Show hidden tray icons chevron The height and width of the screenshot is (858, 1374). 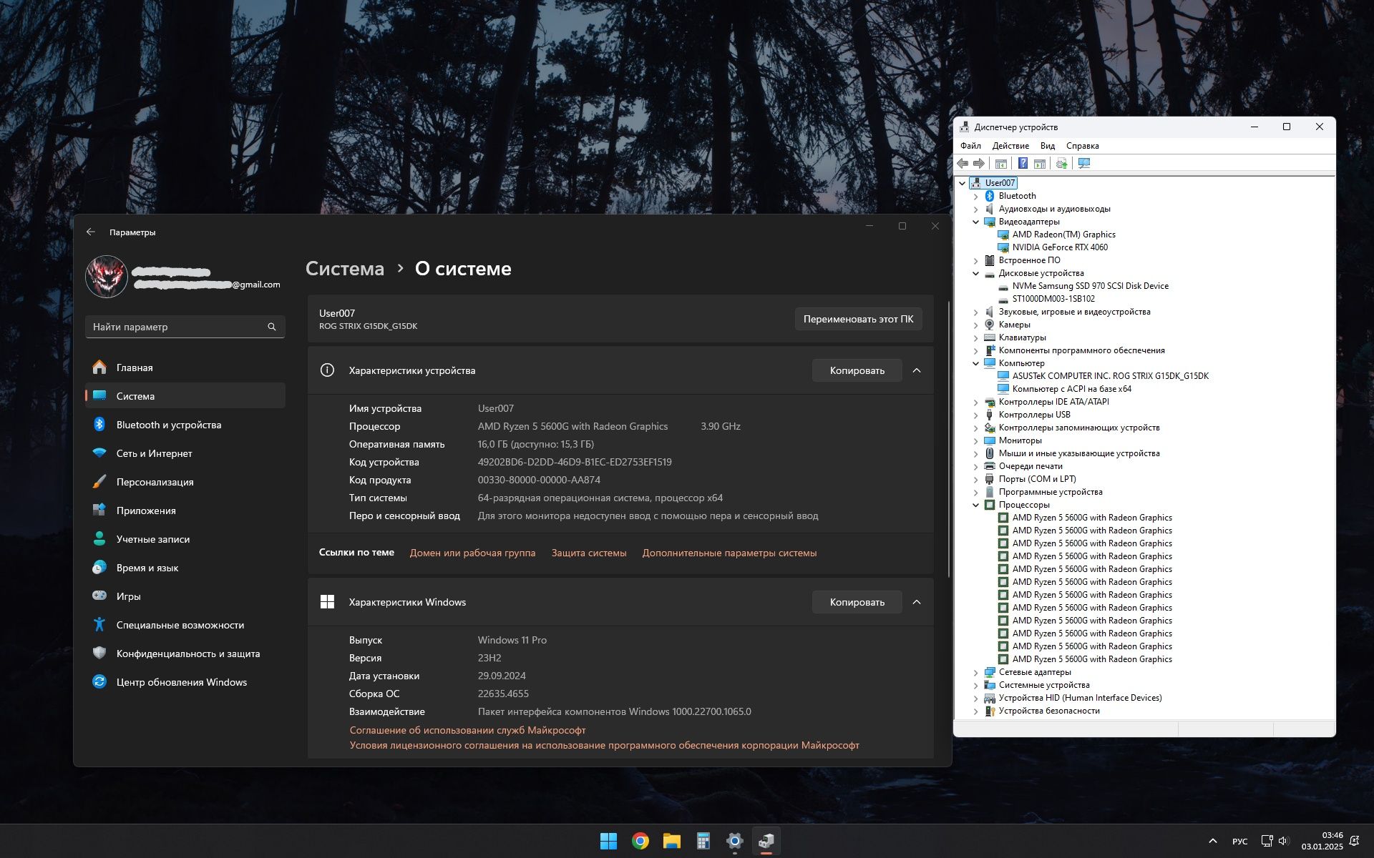click(1213, 841)
